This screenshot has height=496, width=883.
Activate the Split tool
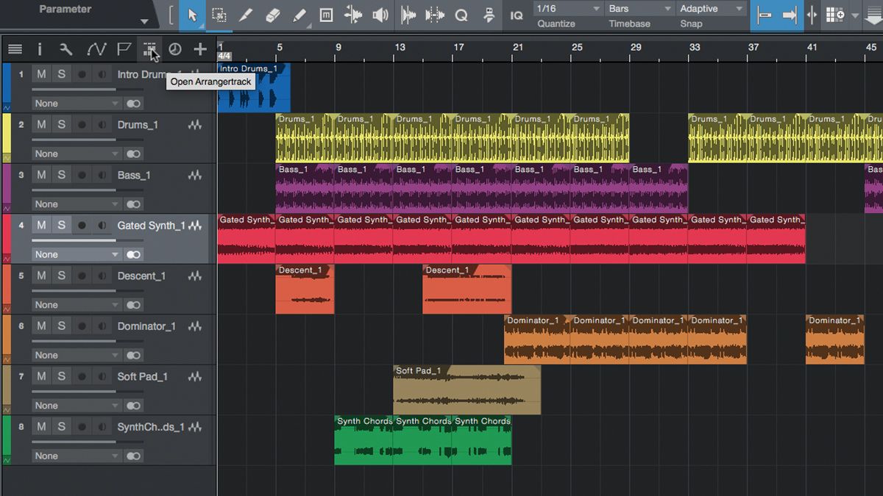pos(246,15)
